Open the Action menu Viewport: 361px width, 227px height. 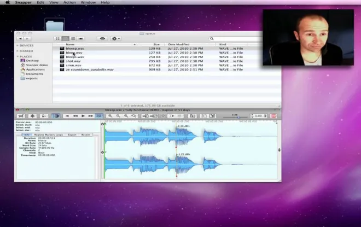pos(69,2)
